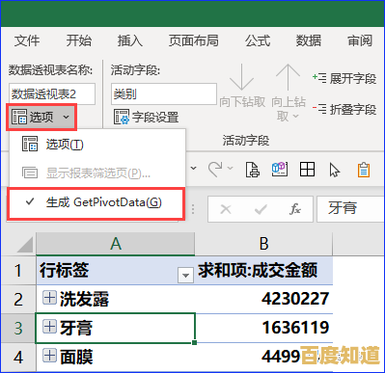The height and width of the screenshot is (373, 385).
Task: Expand the 面膜 row group
Action: tap(49, 356)
